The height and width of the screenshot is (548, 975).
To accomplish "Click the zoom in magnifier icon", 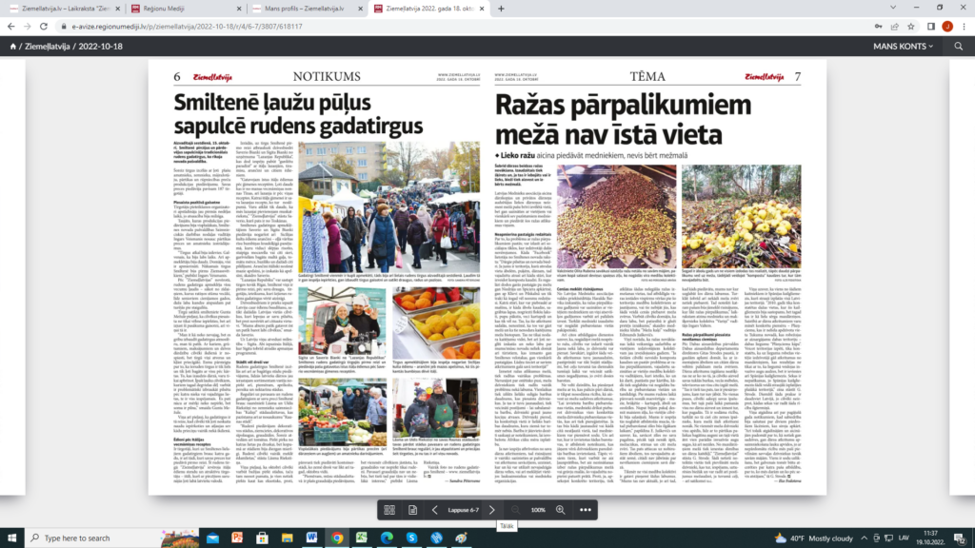I will [x=562, y=510].
